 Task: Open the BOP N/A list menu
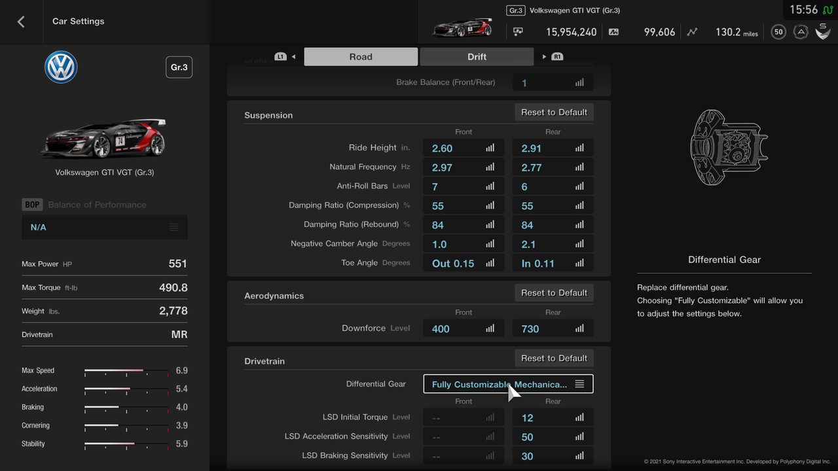(105, 227)
